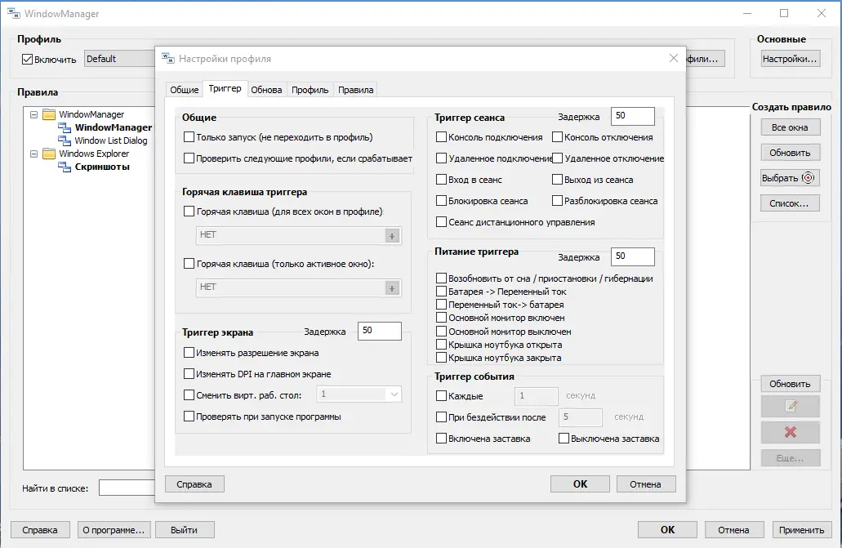Click the edit pencil icon button
The height and width of the screenshot is (548, 842).
pyautogui.click(x=791, y=407)
